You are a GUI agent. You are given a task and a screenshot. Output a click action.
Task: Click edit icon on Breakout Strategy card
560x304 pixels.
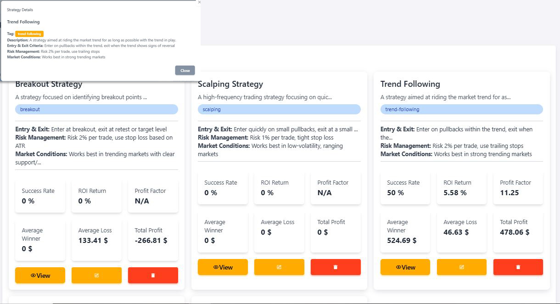click(96, 275)
